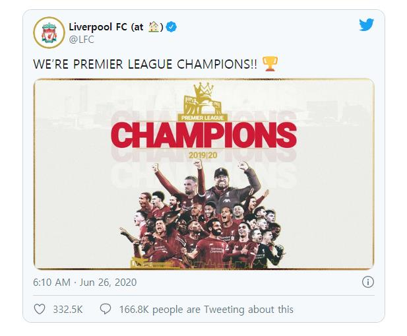Click the blue verified badge
Screen dimensions: 407x336
(x=170, y=27)
